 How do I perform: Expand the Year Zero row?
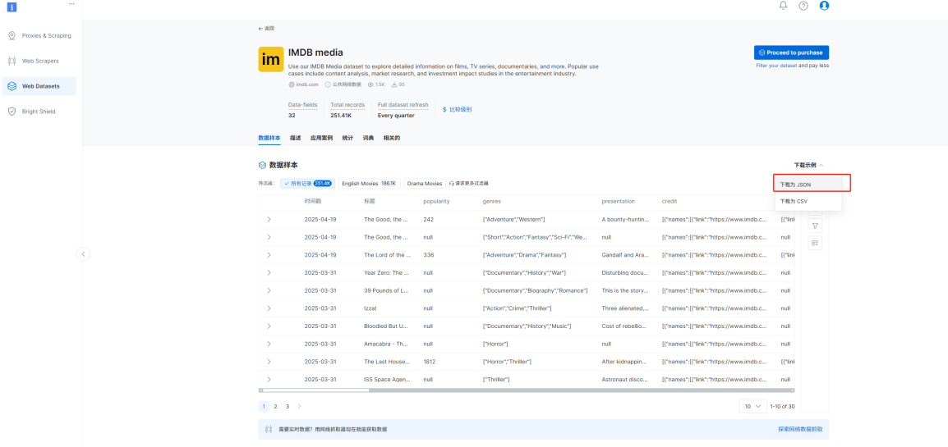269,272
